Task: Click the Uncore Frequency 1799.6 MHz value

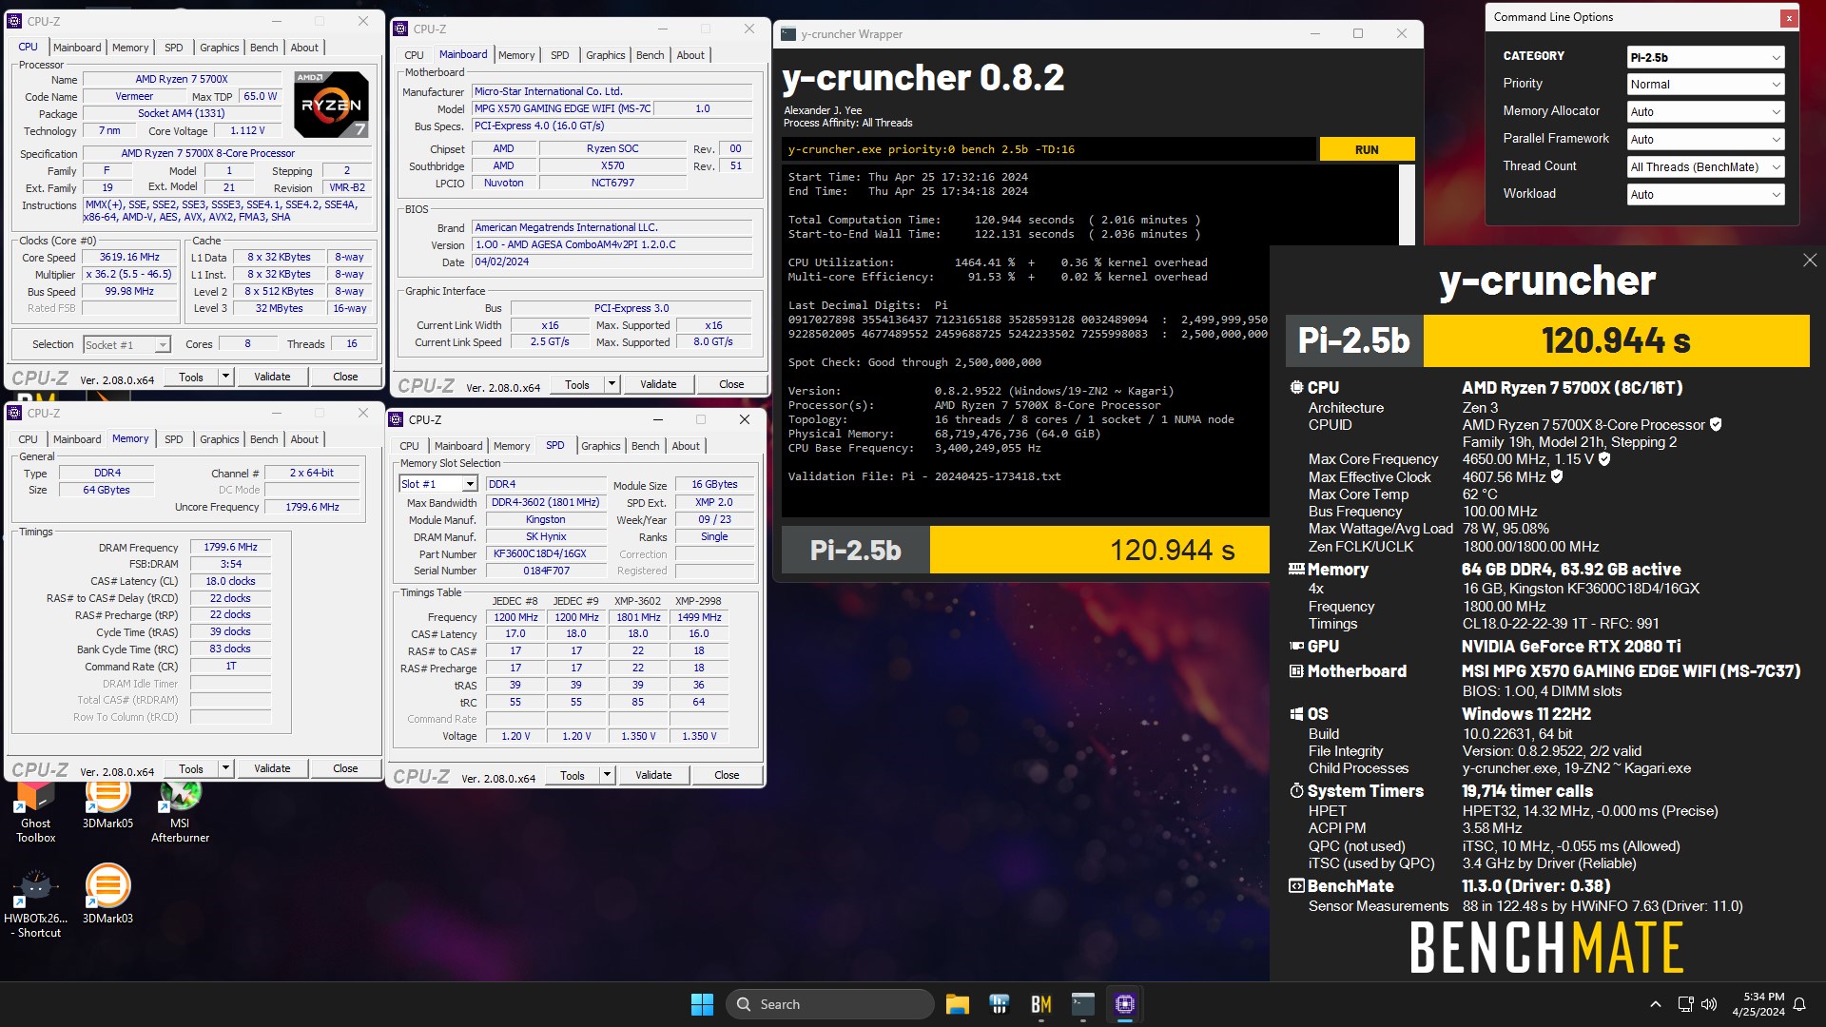Action: [312, 507]
